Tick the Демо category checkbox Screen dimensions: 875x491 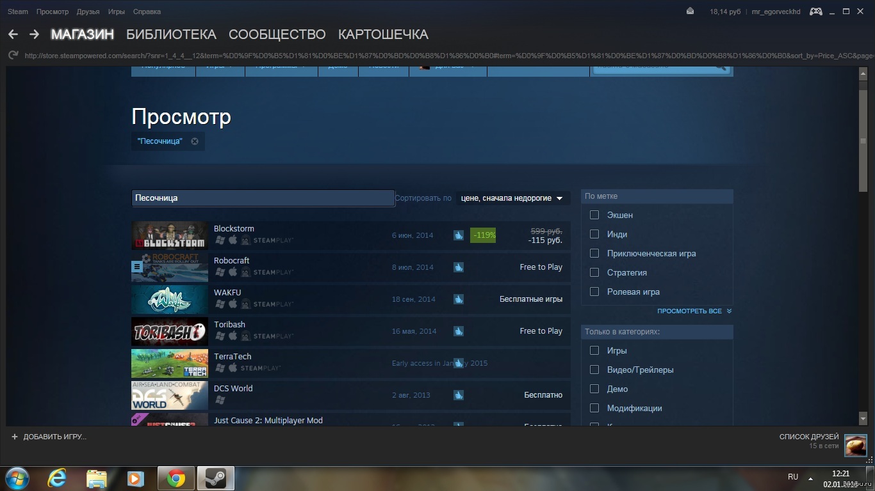[594, 389]
